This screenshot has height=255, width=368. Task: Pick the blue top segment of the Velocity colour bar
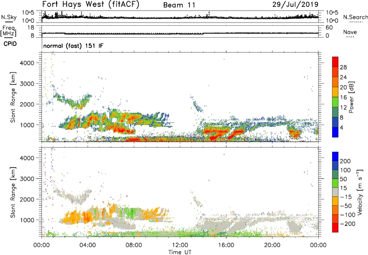335,156
